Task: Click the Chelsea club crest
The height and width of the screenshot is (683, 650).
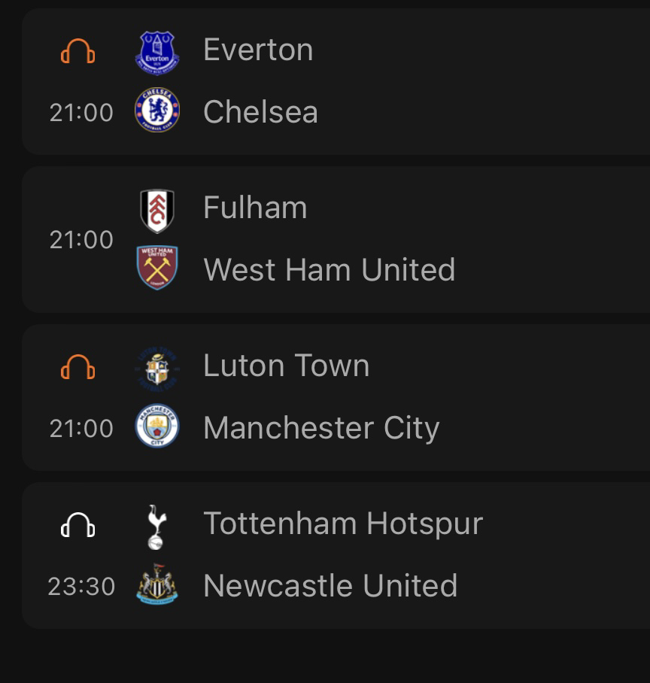Action: click(157, 112)
